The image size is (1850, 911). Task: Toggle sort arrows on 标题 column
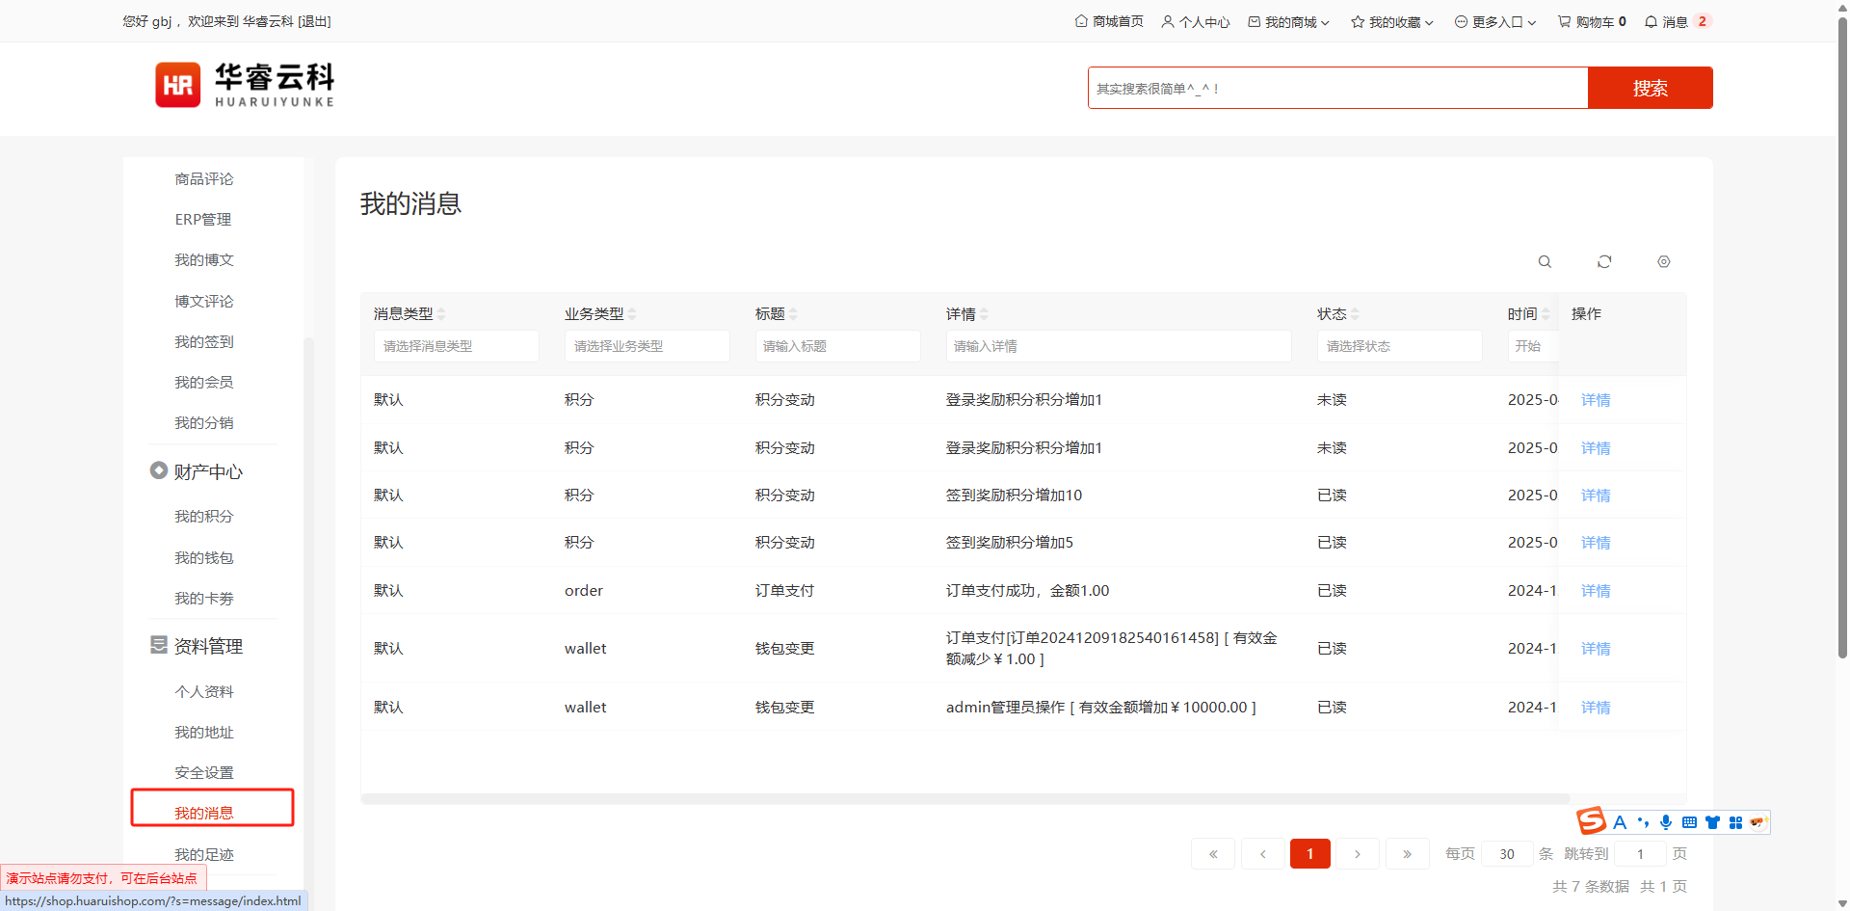[x=793, y=314]
